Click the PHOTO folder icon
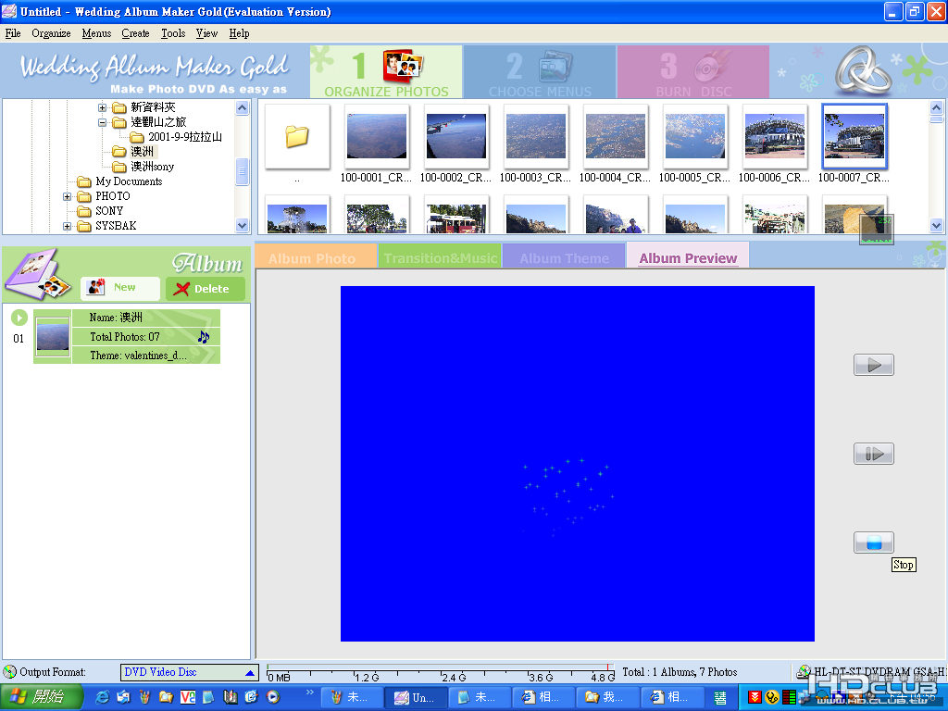Screen dimensions: 948x711 tap(84, 196)
